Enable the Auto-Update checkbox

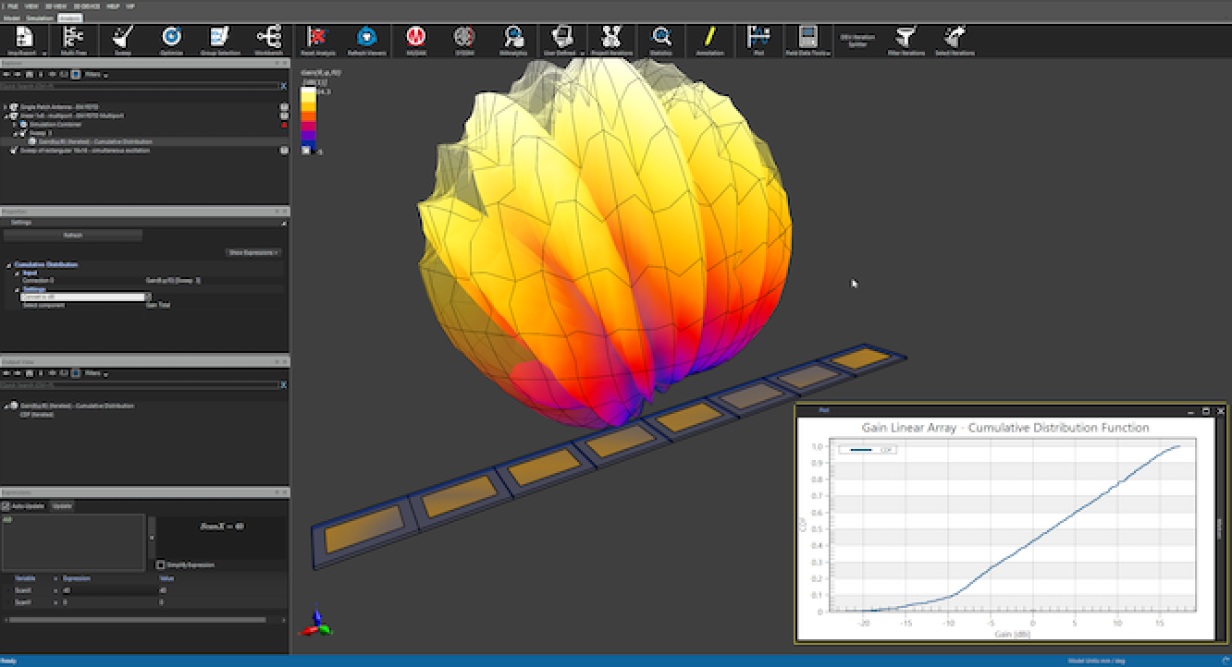tap(6, 505)
